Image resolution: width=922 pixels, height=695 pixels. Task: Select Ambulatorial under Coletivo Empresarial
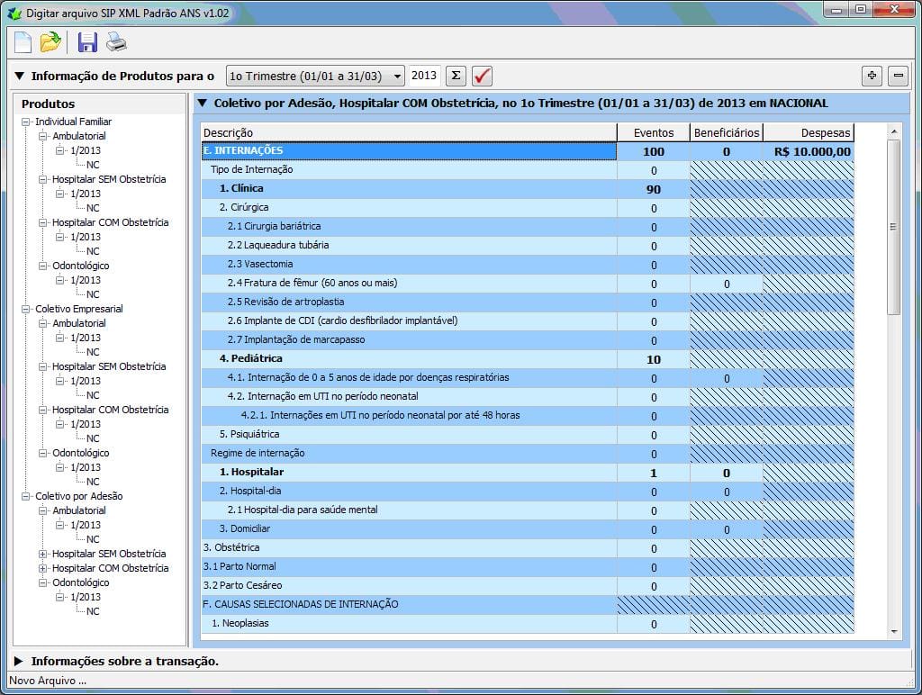tap(79, 323)
